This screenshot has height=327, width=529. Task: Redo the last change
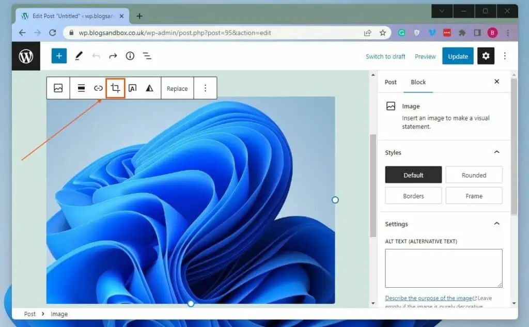tap(113, 56)
